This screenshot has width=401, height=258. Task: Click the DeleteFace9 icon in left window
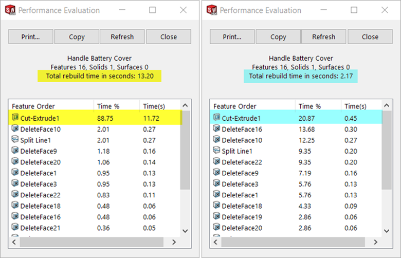(15, 150)
